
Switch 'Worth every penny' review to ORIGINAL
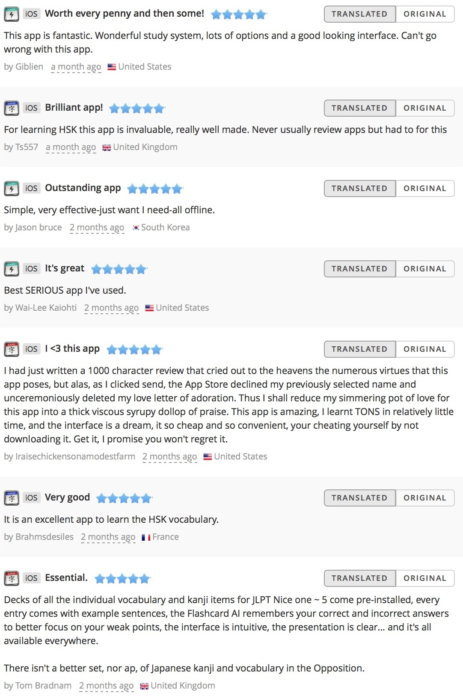pos(425,14)
